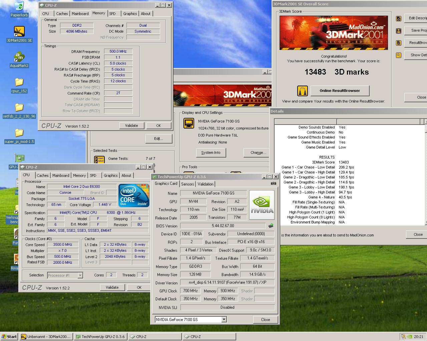Click the NVIDIA logo in GPU-Z
The image size is (427, 341).
[x=262, y=205]
